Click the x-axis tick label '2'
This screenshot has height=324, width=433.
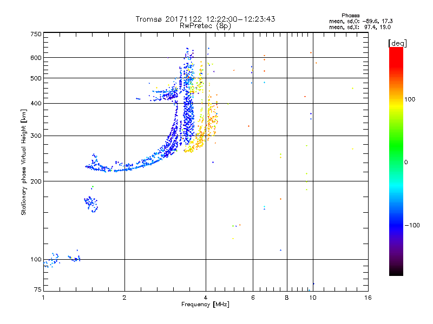coord(124,298)
